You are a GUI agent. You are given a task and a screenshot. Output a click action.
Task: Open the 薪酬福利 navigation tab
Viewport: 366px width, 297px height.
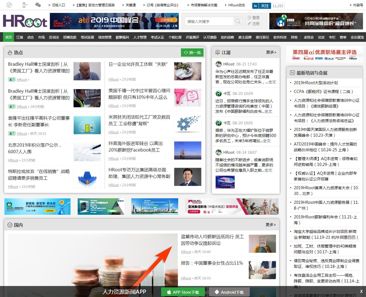click(122, 37)
